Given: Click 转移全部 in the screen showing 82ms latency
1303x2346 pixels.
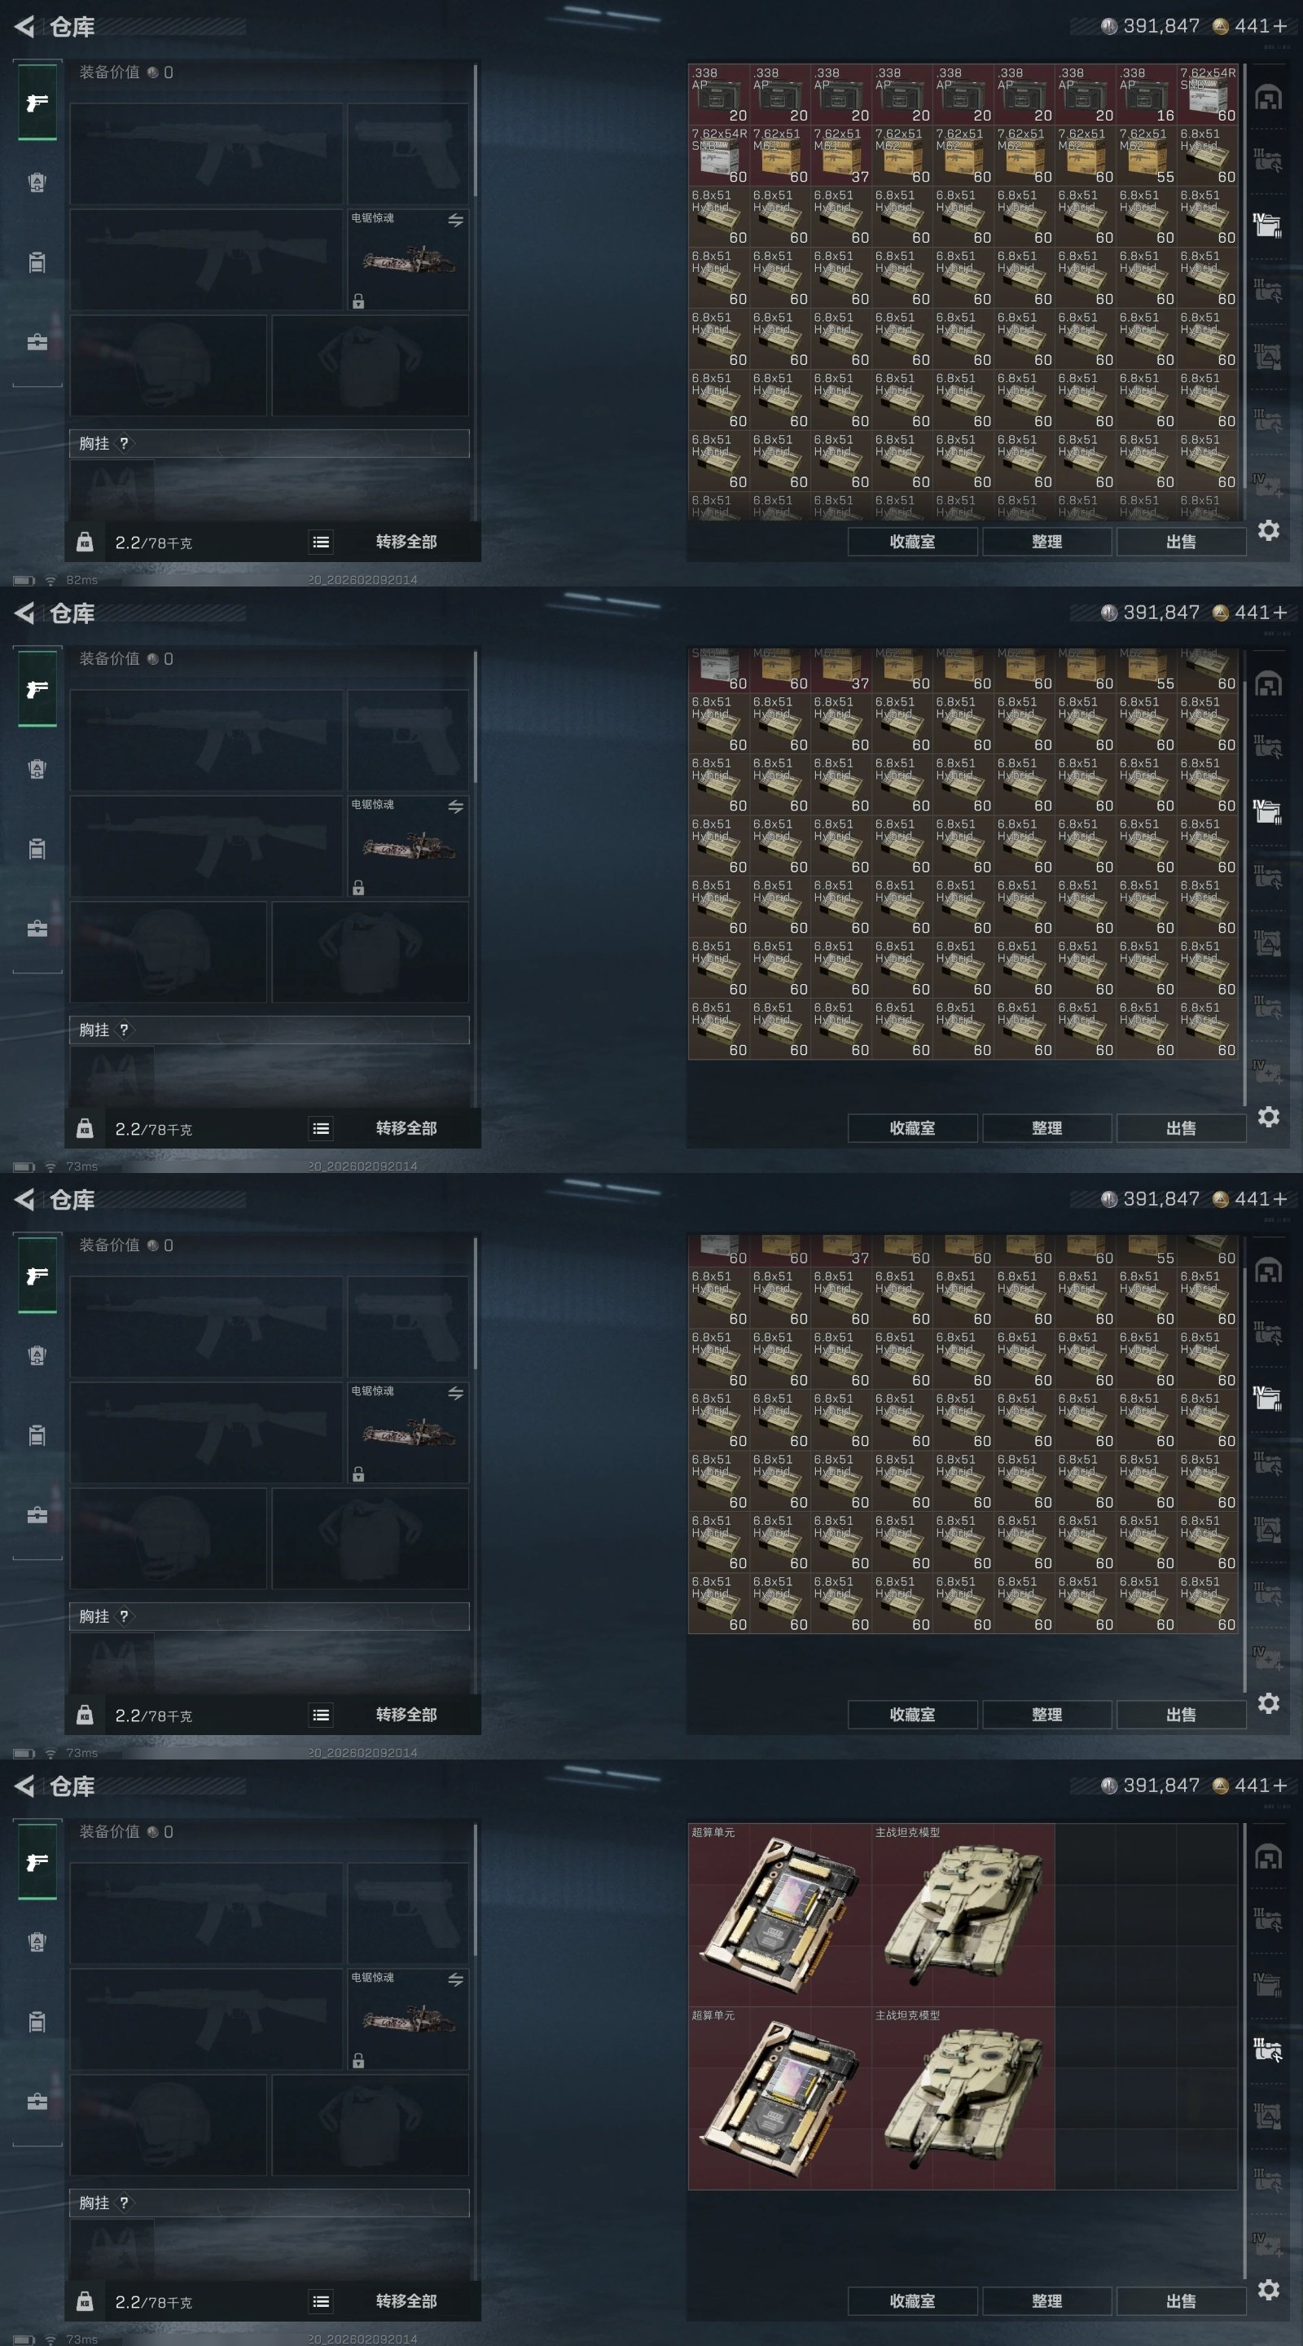Looking at the screenshot, I should pyautogui.click(x=406, y=542).
